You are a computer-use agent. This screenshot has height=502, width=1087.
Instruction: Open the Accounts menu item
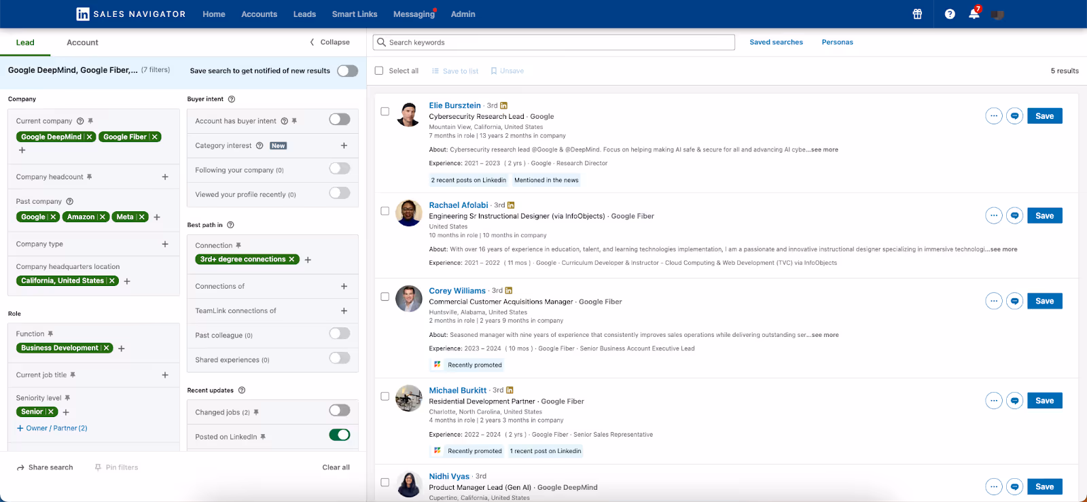pyautogui.click(x=260, y=14)
